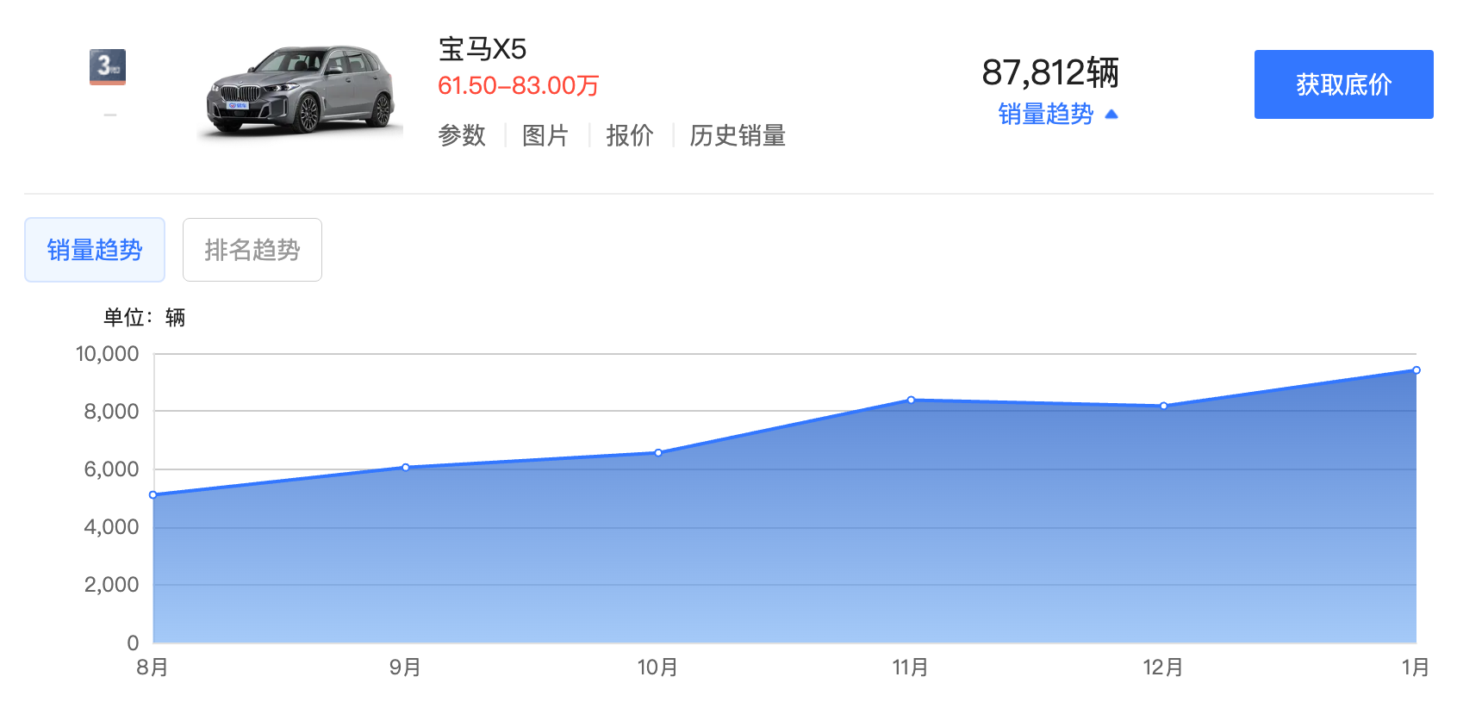Open 历史销量 sales history link
1457x708 pixels.
(x=738, y=135)
